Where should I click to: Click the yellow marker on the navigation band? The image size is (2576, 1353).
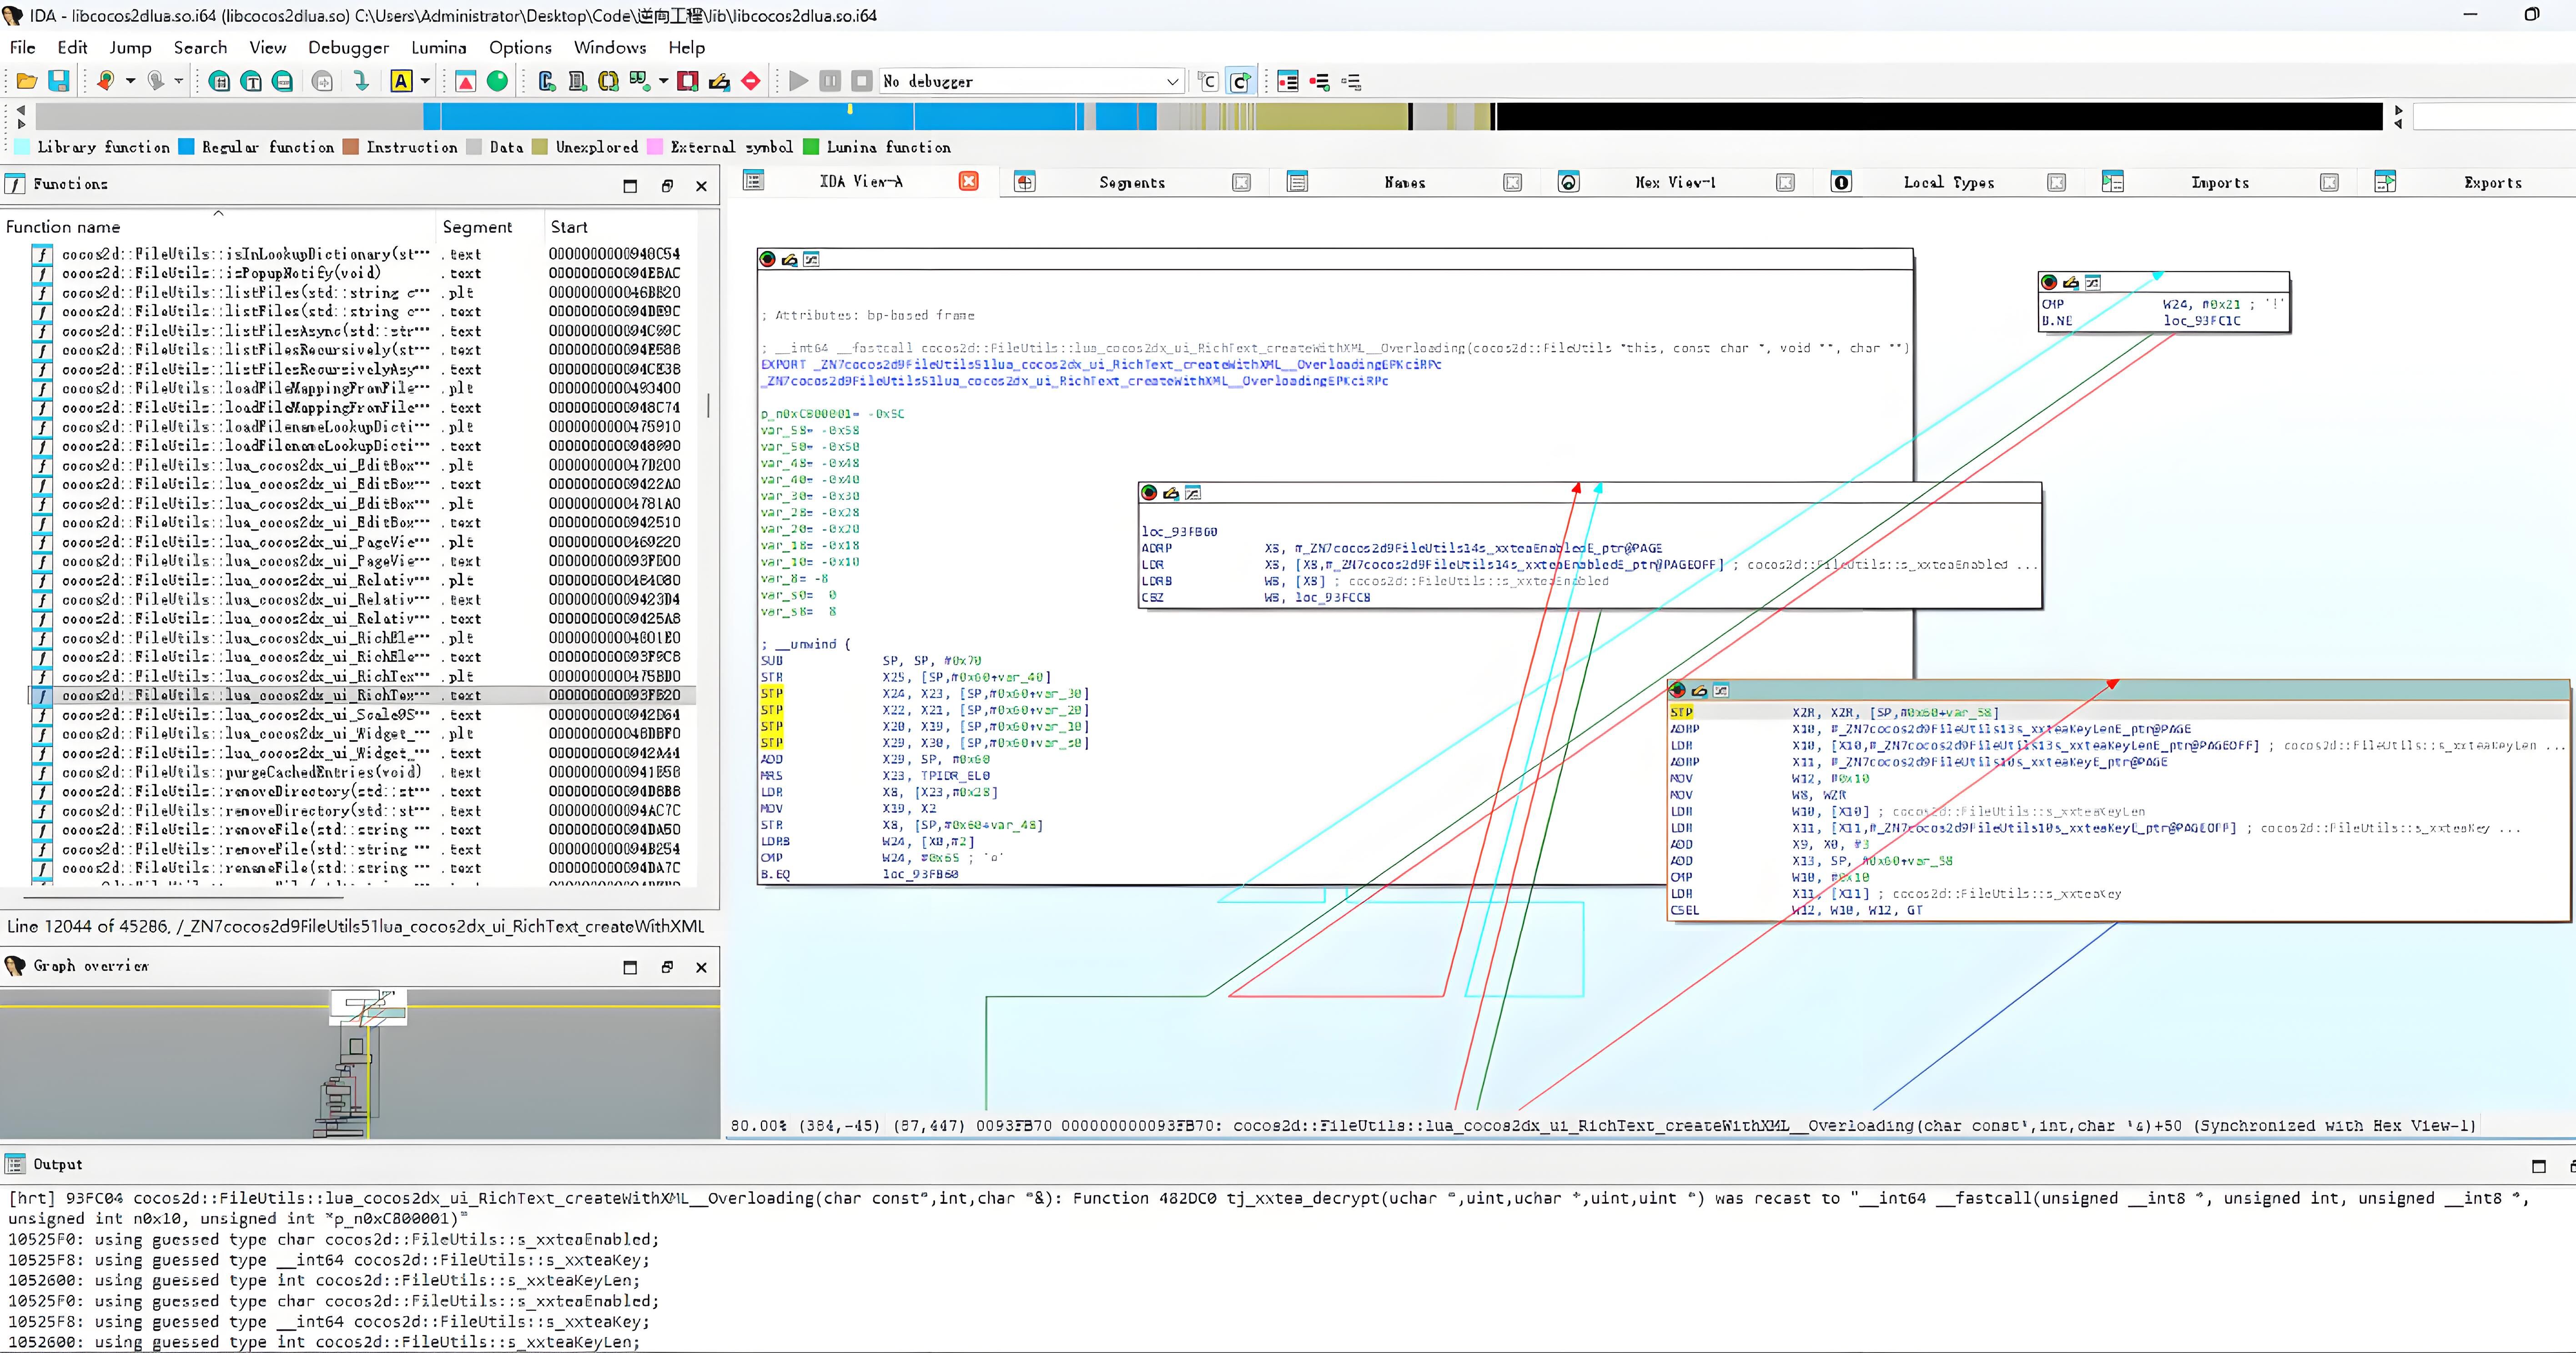point(850,108)
